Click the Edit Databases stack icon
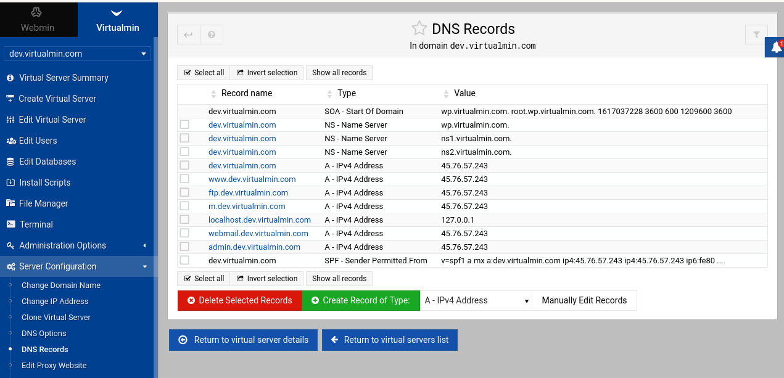 tap(10, 162)
